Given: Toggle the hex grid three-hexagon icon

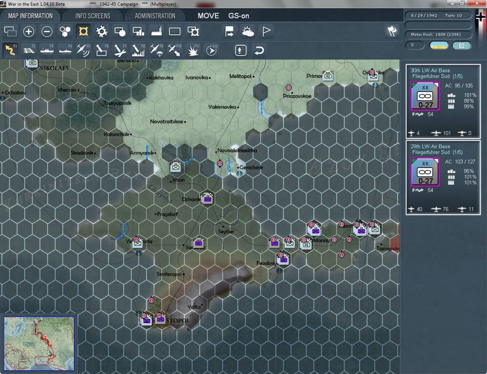Looking at the screenshot, I should click(x=65, y=31).
